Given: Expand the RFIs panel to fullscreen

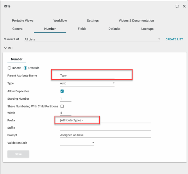Looking at the screenshot, I should click(x=177, y=6).
